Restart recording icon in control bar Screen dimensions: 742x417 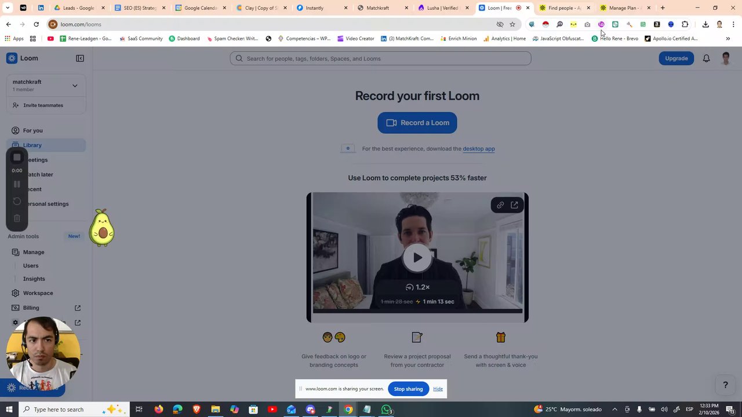tap(17, 201)
